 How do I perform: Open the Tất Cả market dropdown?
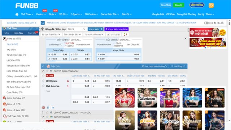[76, 29]
